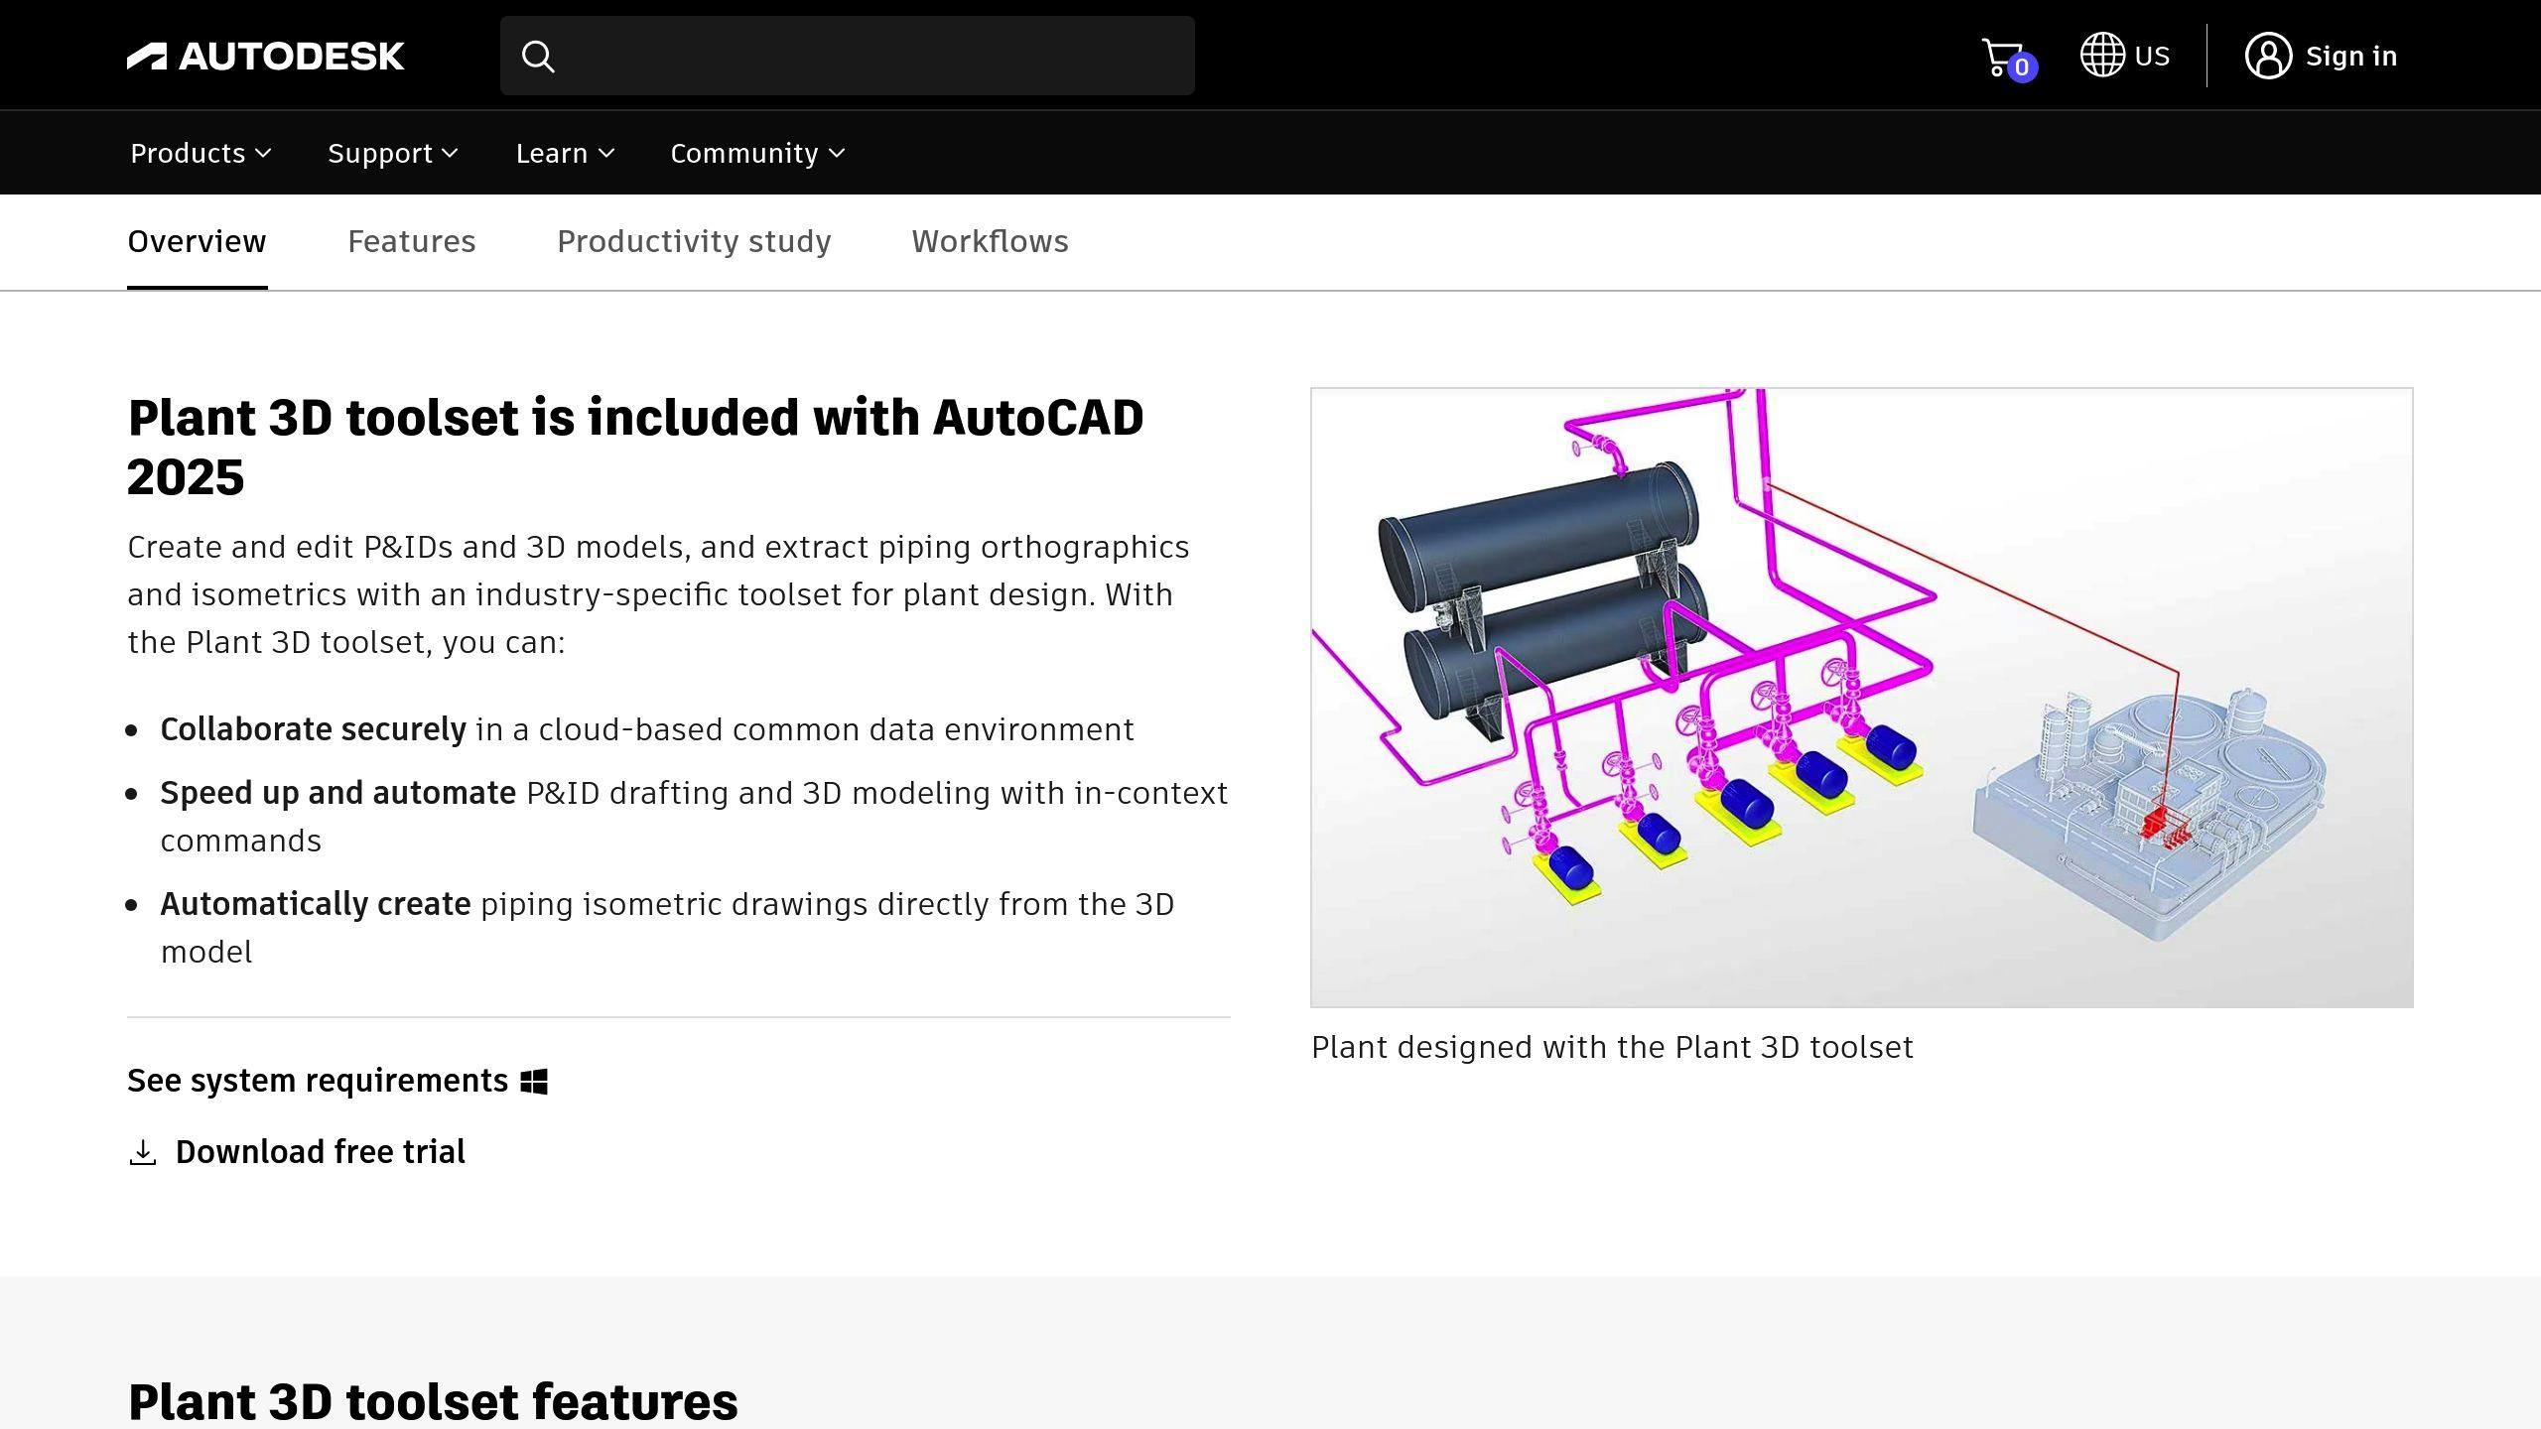Focus the search input field
2541x1429 pixels.
point(847,56)
